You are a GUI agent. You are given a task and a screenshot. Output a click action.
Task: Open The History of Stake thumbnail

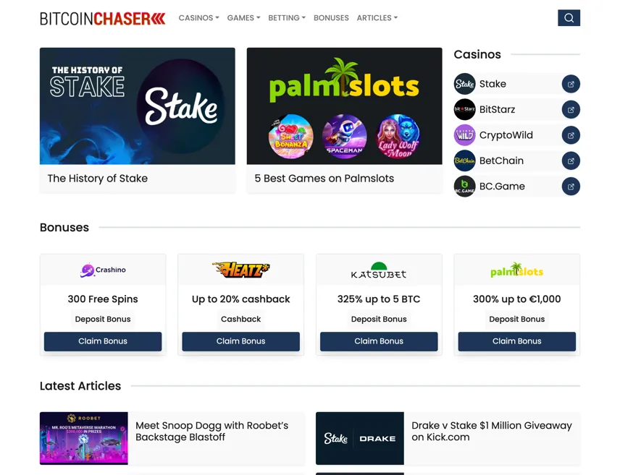(137, 106)
